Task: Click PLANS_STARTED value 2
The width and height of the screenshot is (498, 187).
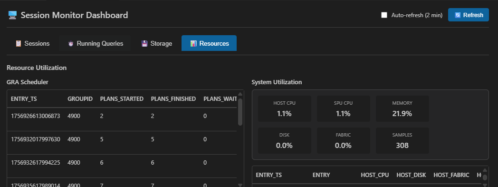Action: (102, 116)
